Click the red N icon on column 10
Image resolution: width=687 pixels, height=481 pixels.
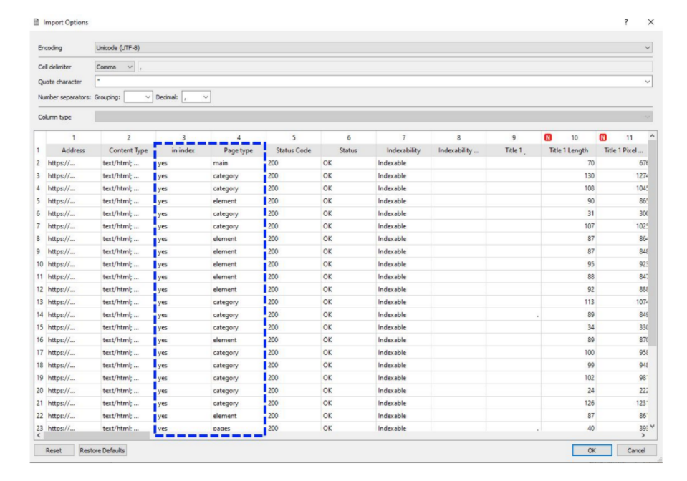547,137
